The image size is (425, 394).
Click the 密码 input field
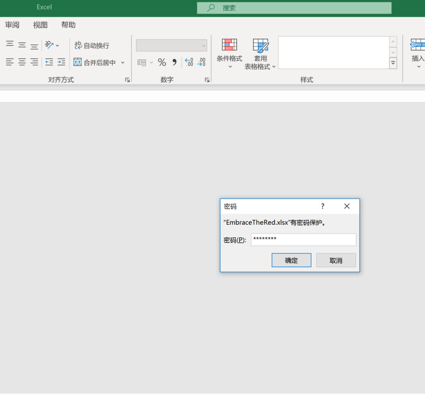tap(303, 240)
